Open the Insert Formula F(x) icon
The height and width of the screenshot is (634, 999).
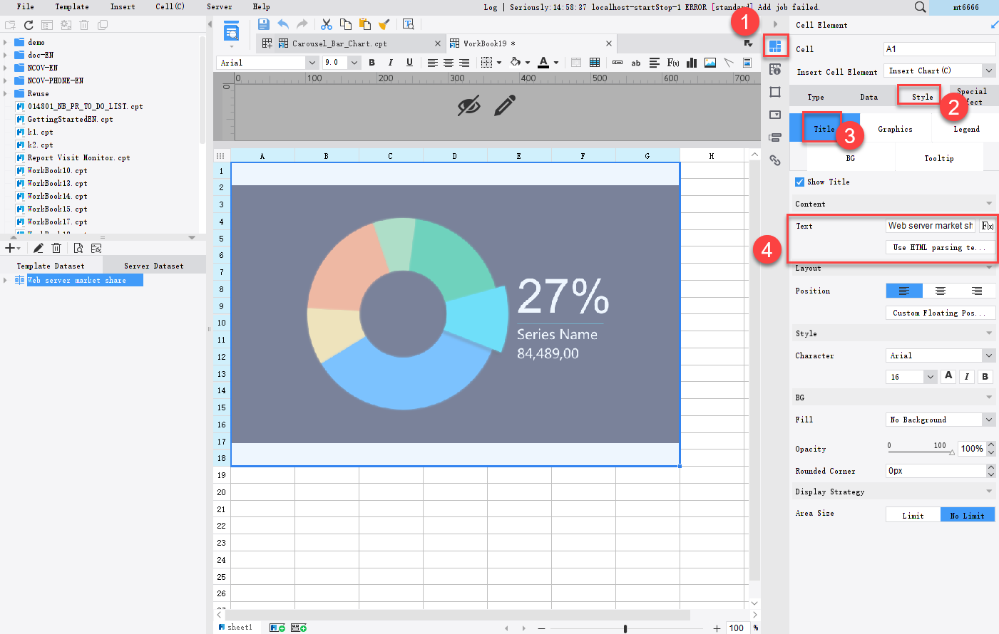tap(673, 62)
